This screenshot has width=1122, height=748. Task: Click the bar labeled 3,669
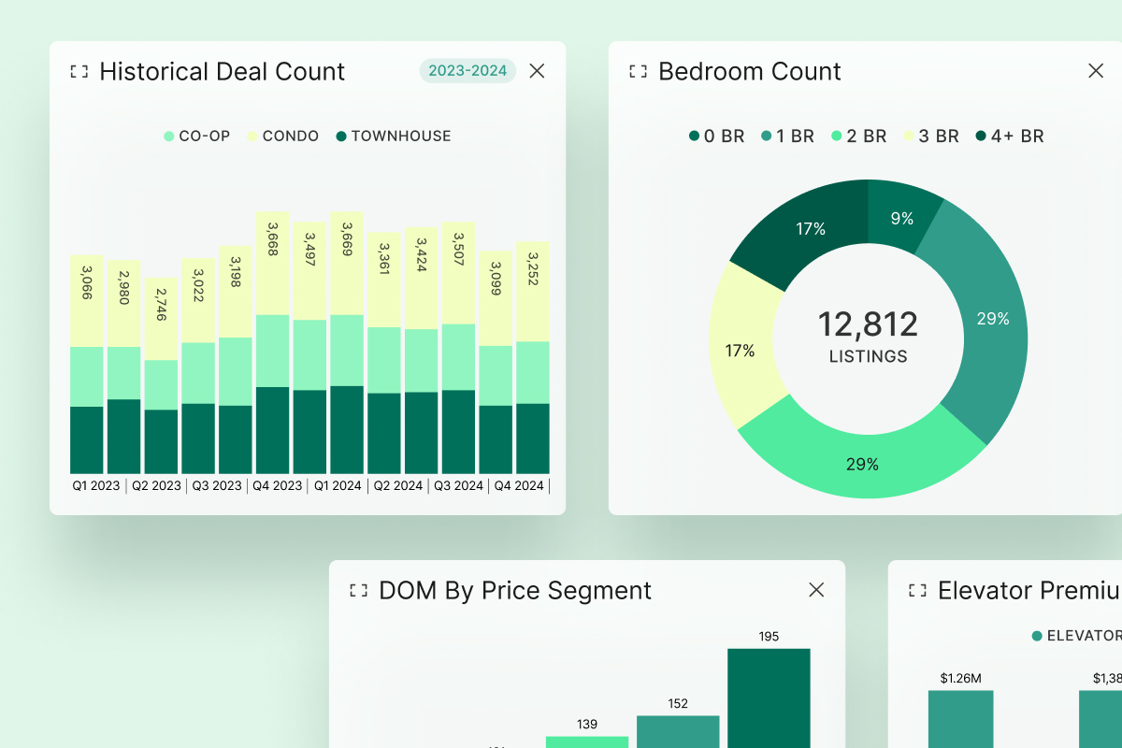click(347, 342)
